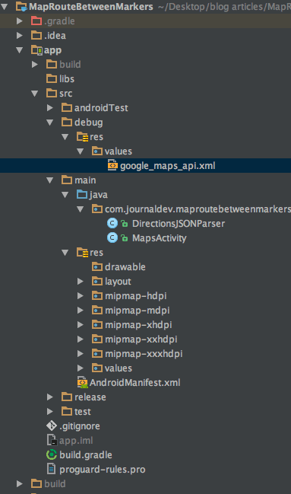Select the DirectionsJSONParser class name
Screen dimensions: 291x494
click(x=179, y=224)
